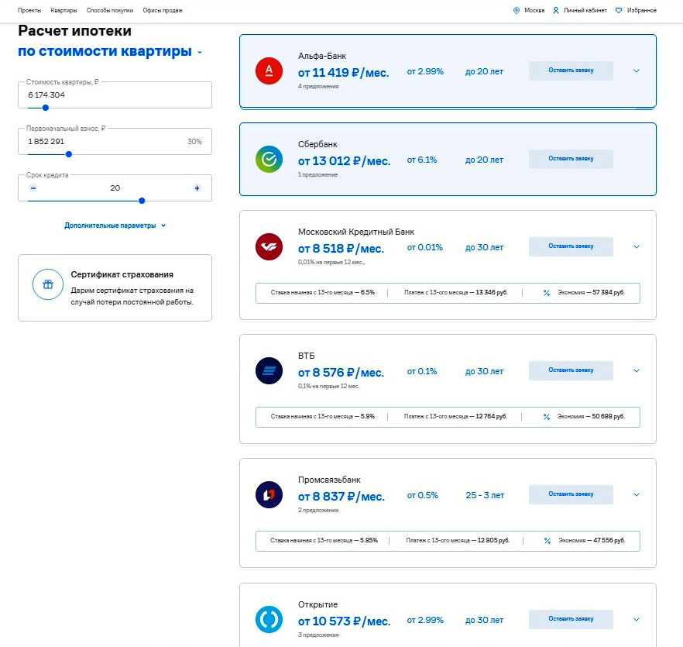The width and height of the screenshot is (683, 647).
Task: Click 'Экономия — 50 688 руб.' text
Action: [x=591, y=417]
